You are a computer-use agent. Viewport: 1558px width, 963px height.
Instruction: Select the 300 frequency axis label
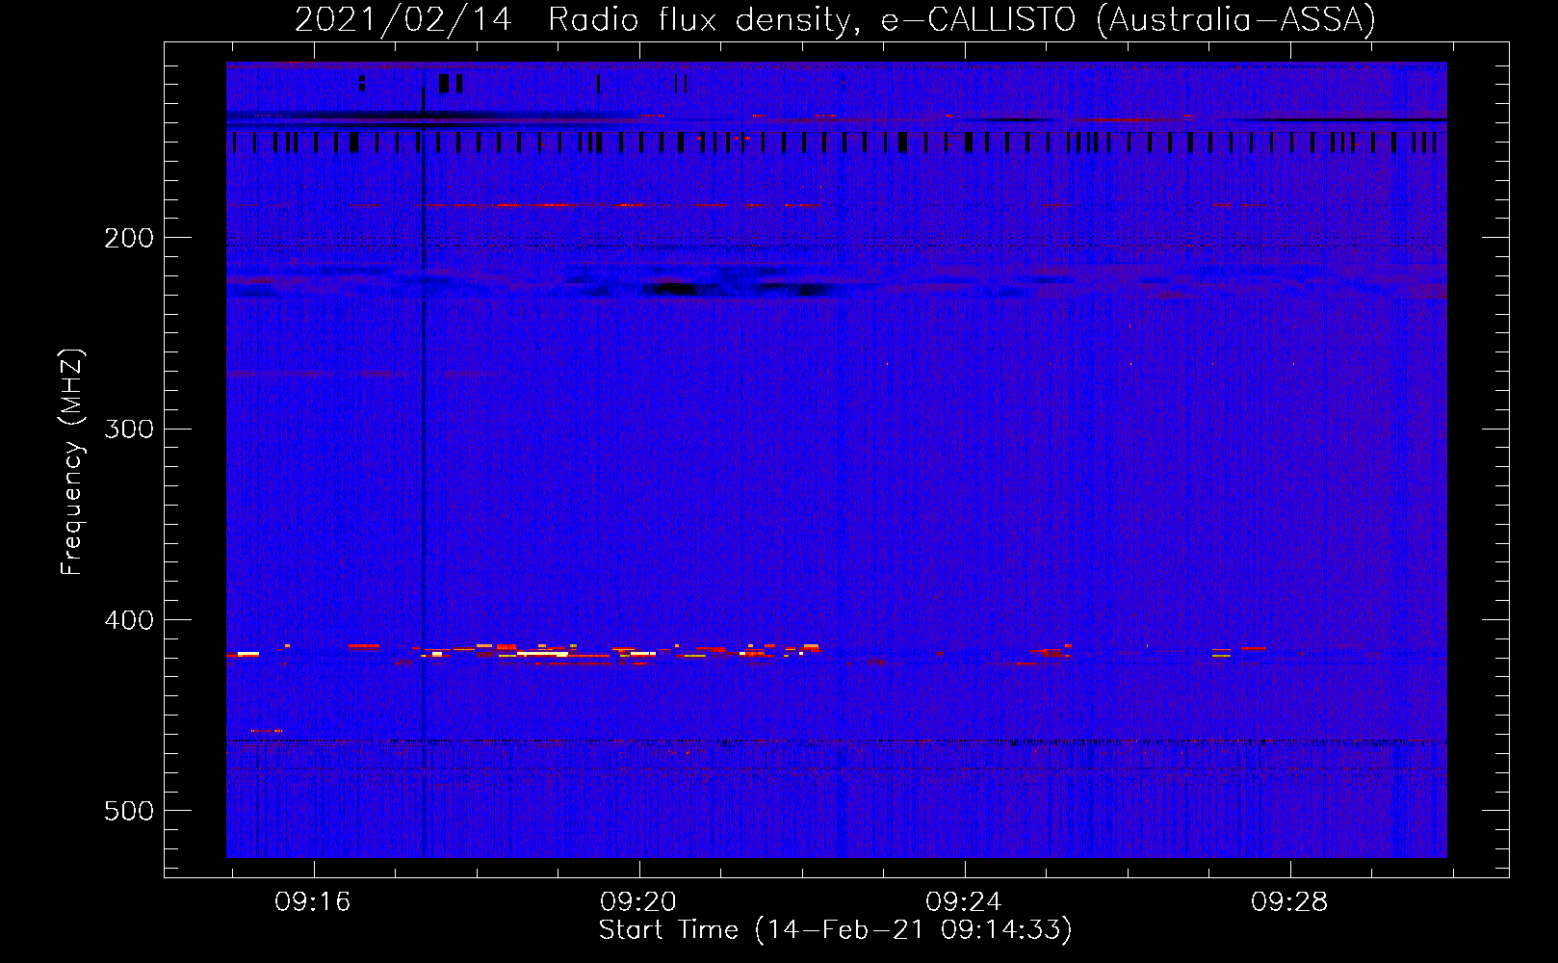pyautogui.click(x=129, y=429)
